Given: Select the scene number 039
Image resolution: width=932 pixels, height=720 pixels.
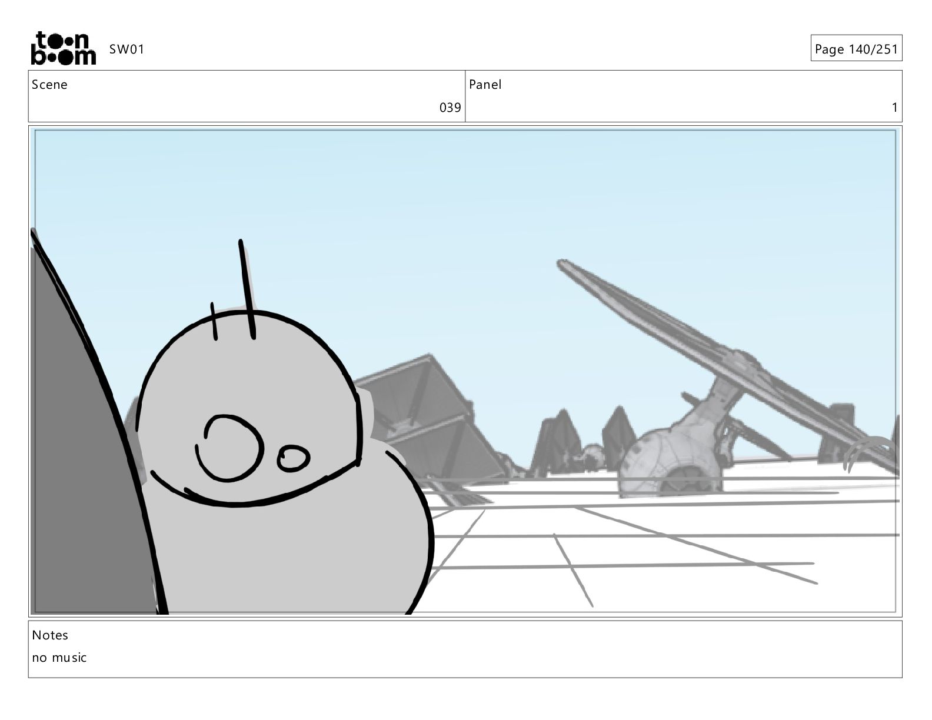Looking at the screenshot, I should [450, 108].
